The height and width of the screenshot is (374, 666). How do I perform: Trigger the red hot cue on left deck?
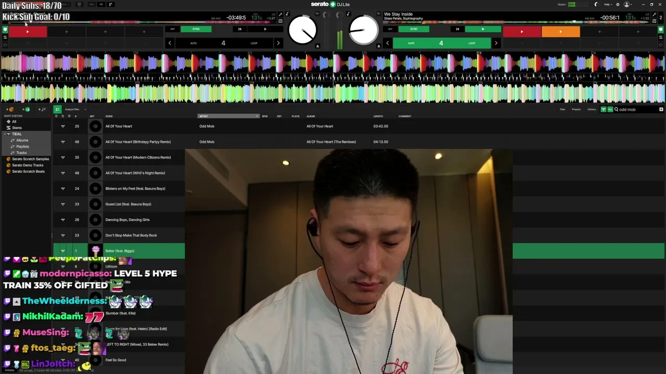(28, 32)
